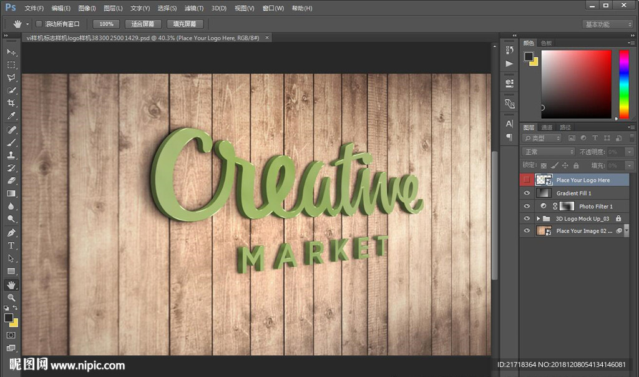Select the Blur tool

[x=11, y=206]
